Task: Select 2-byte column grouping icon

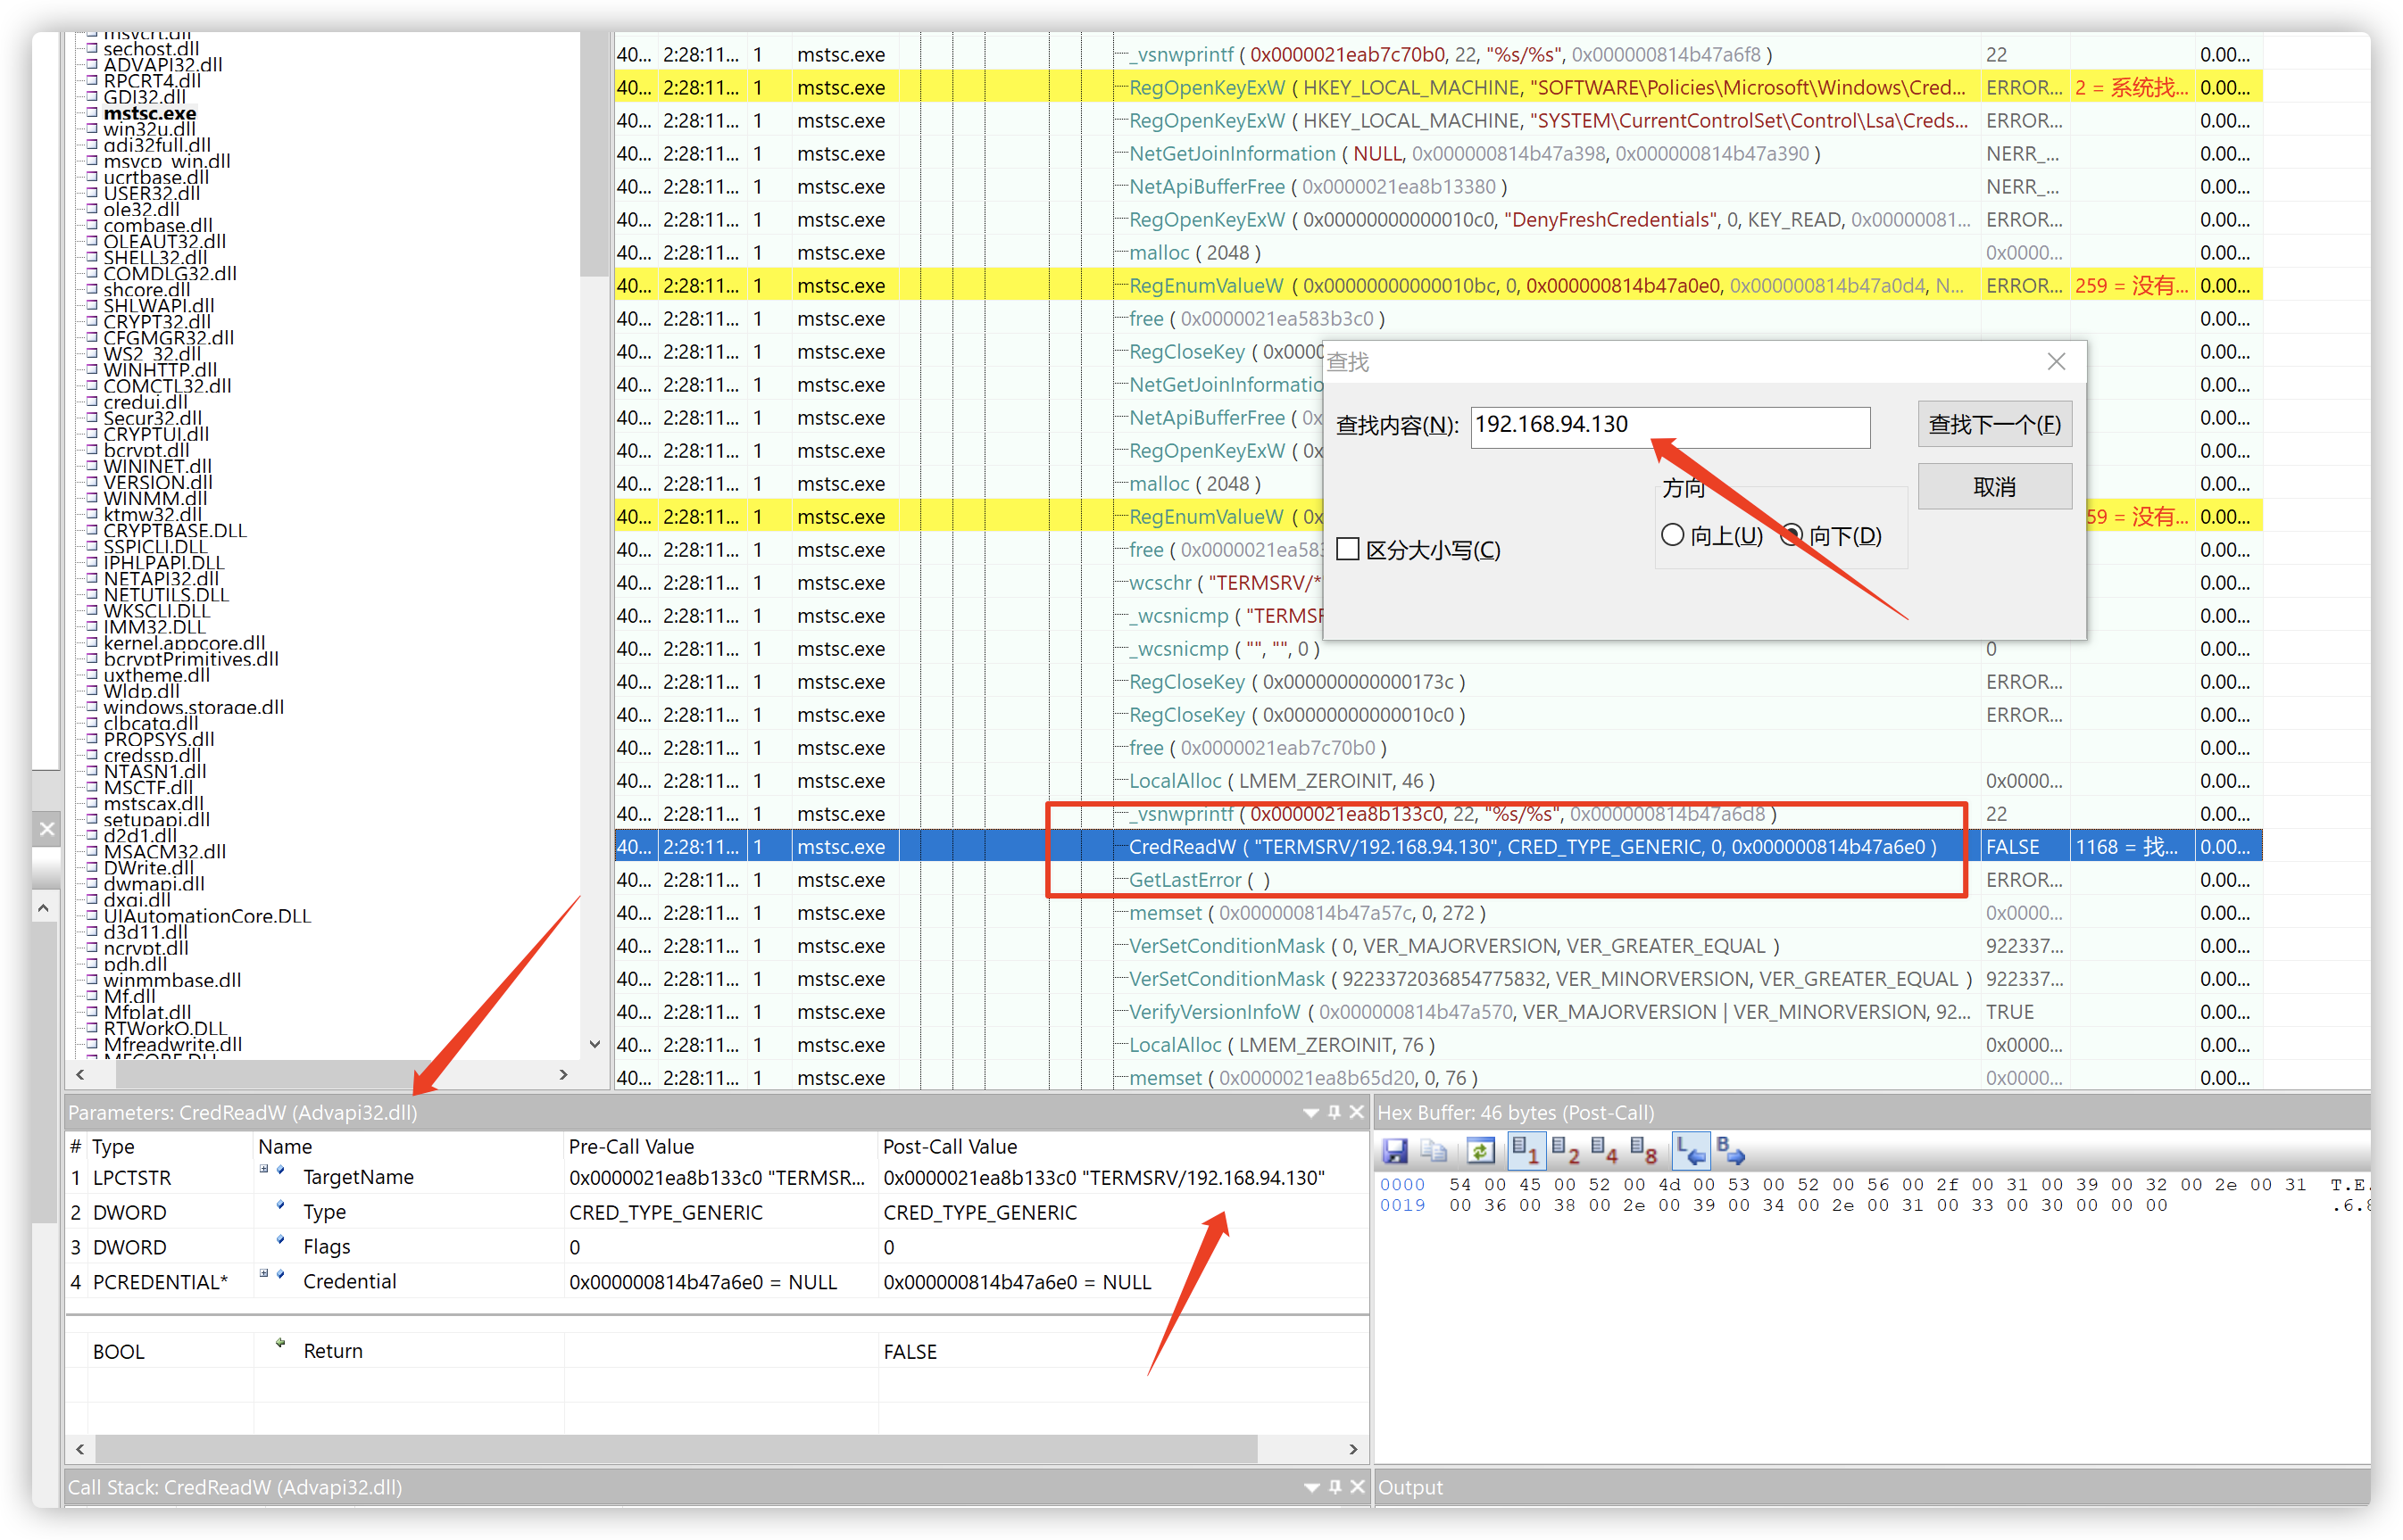Action: point(1565,1151)
